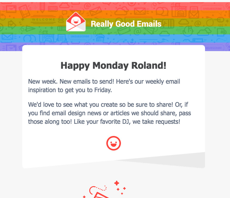Click the We'd love to see paragraph
The width and height of the screenshot is (230, 198).
coord(110,113)
